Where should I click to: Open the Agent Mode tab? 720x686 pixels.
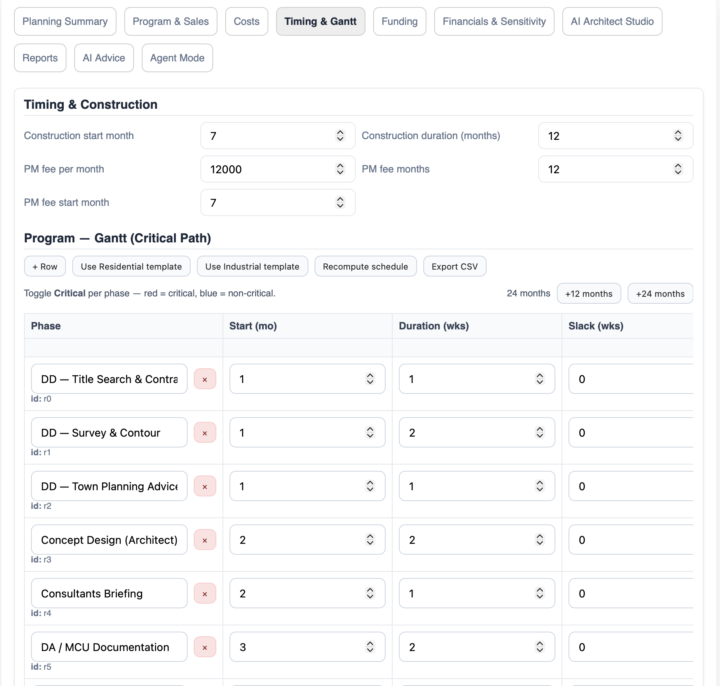[177, 58]
